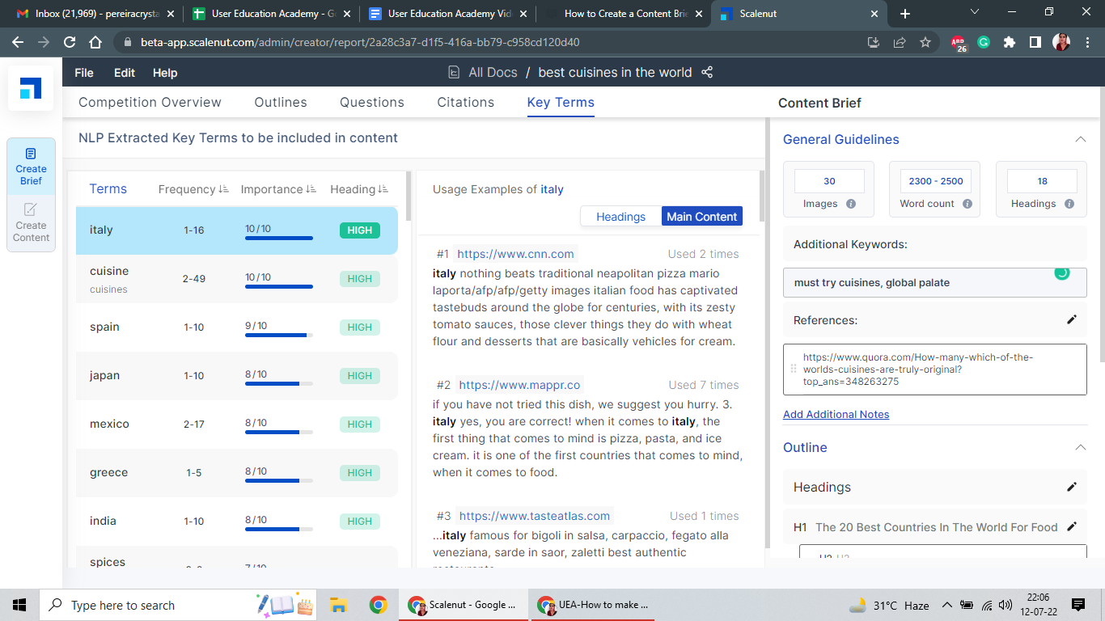Switch to Citations tab
Image resolution: width=1105 pixels, height=621 pixels.
(466, 102)
